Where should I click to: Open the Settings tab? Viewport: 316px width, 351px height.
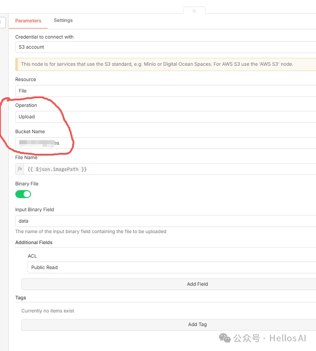(x=63, y=21)
